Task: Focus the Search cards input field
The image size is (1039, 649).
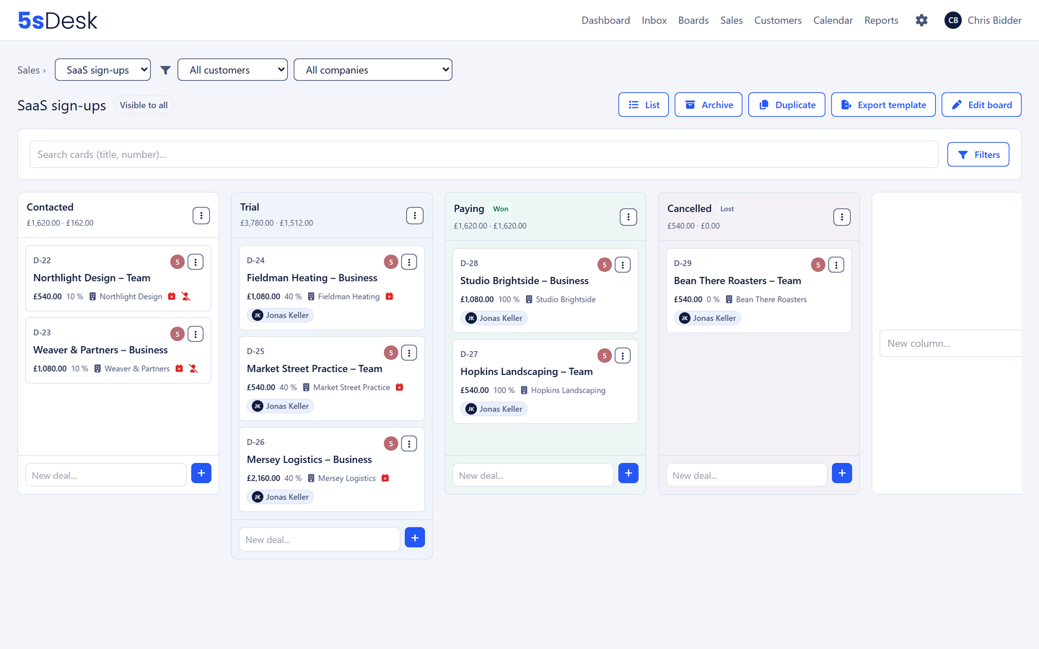Action: [484, 154]
